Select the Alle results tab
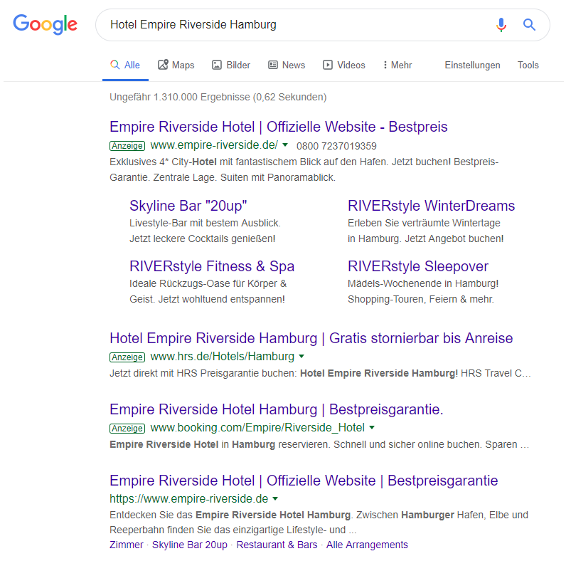566x561 pixels. (125, 65)
